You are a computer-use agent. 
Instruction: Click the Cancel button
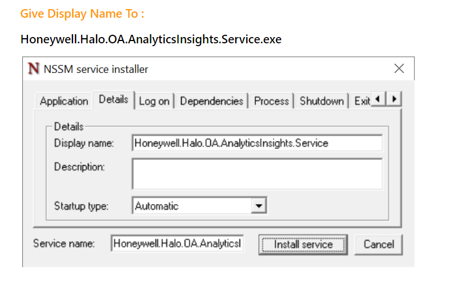click(378, 245)
